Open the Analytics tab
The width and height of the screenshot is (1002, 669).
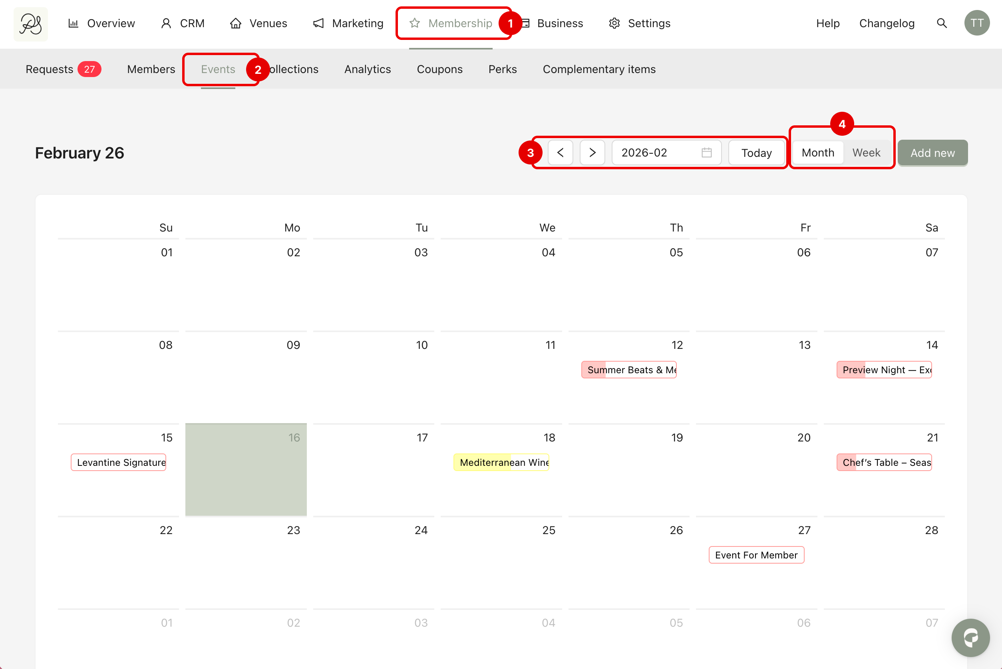tap(368, 69)
